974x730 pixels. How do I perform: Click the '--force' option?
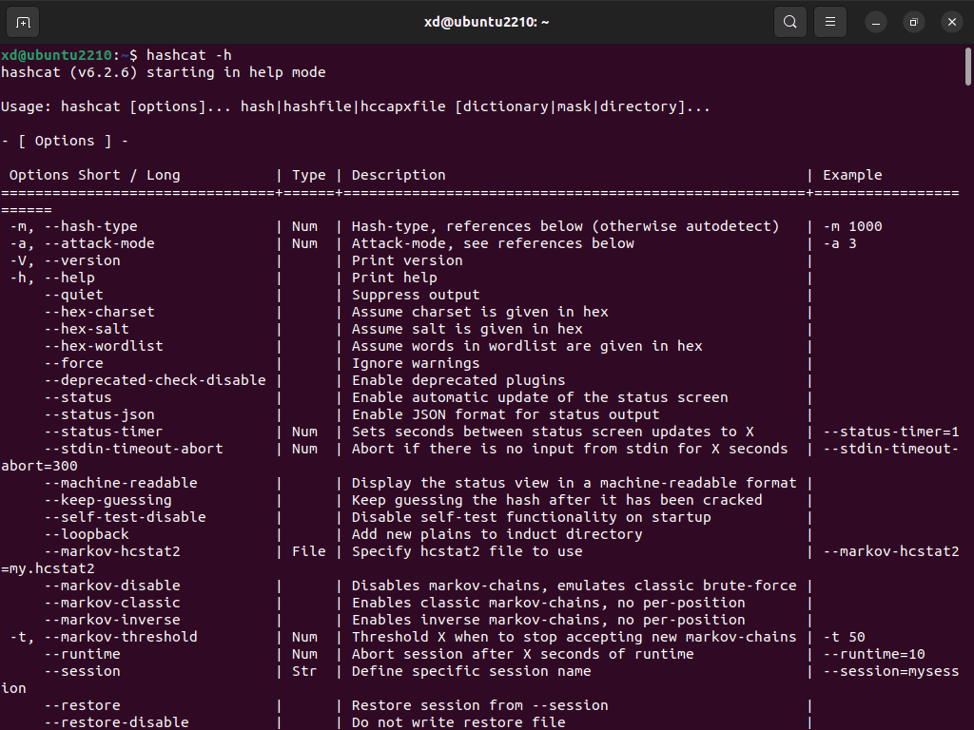[x=73, y=363]
